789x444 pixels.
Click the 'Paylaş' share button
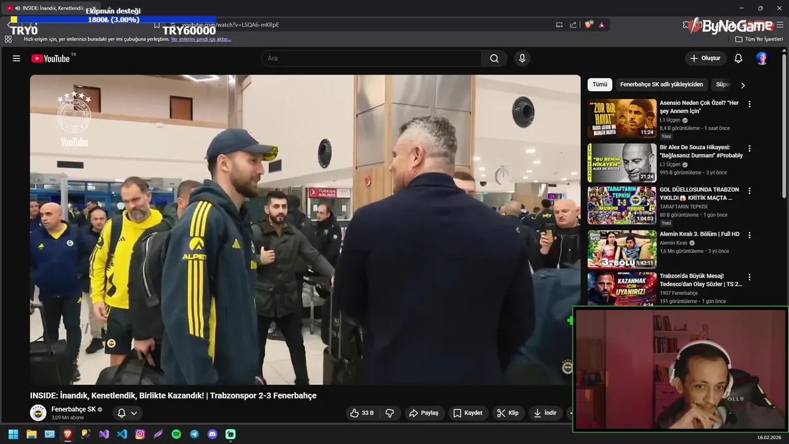coord(424,413)
